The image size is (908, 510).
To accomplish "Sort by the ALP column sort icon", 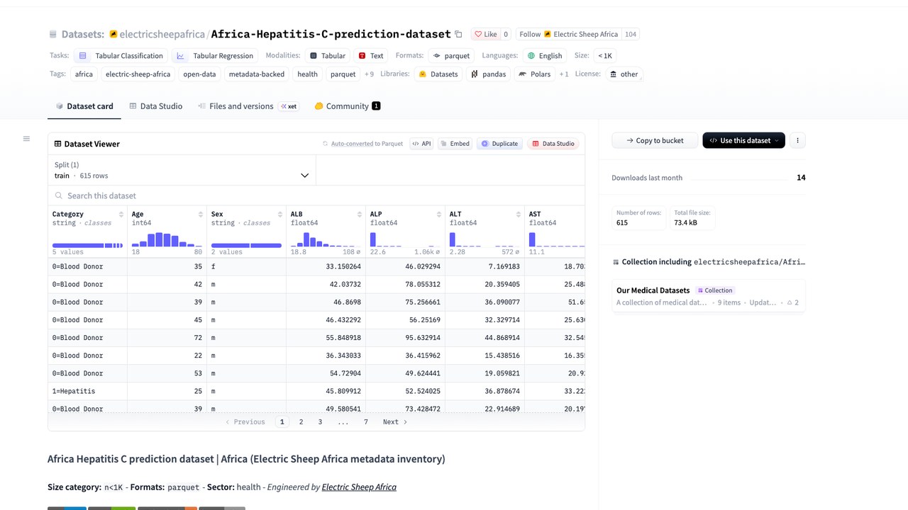I will (438, 214).
